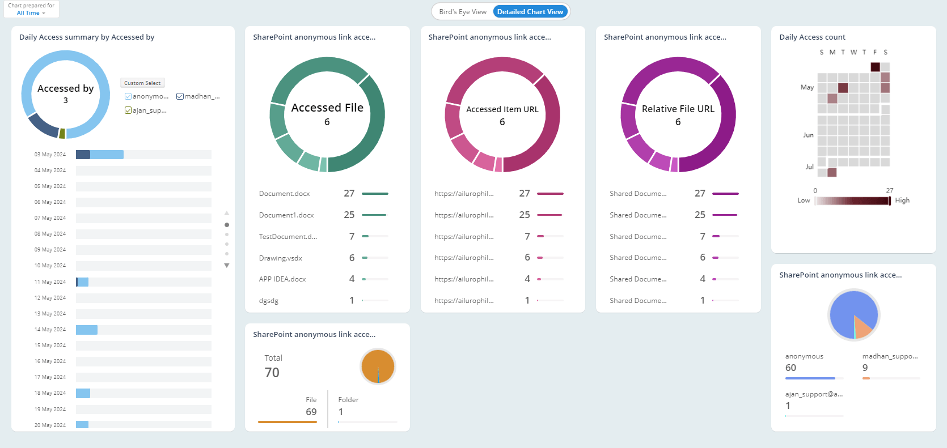
Task: Toggle the anonymo... checkbox
Action: coord(128,96)
